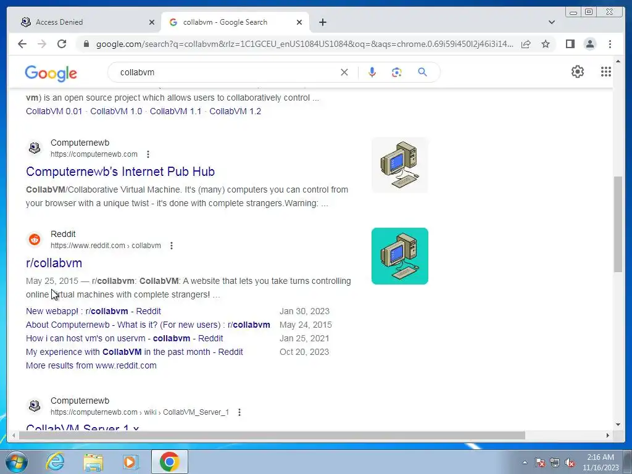Bookmark this page with the star icon
The width and height of the screenshot is (632, 474).
coord(546,44)
